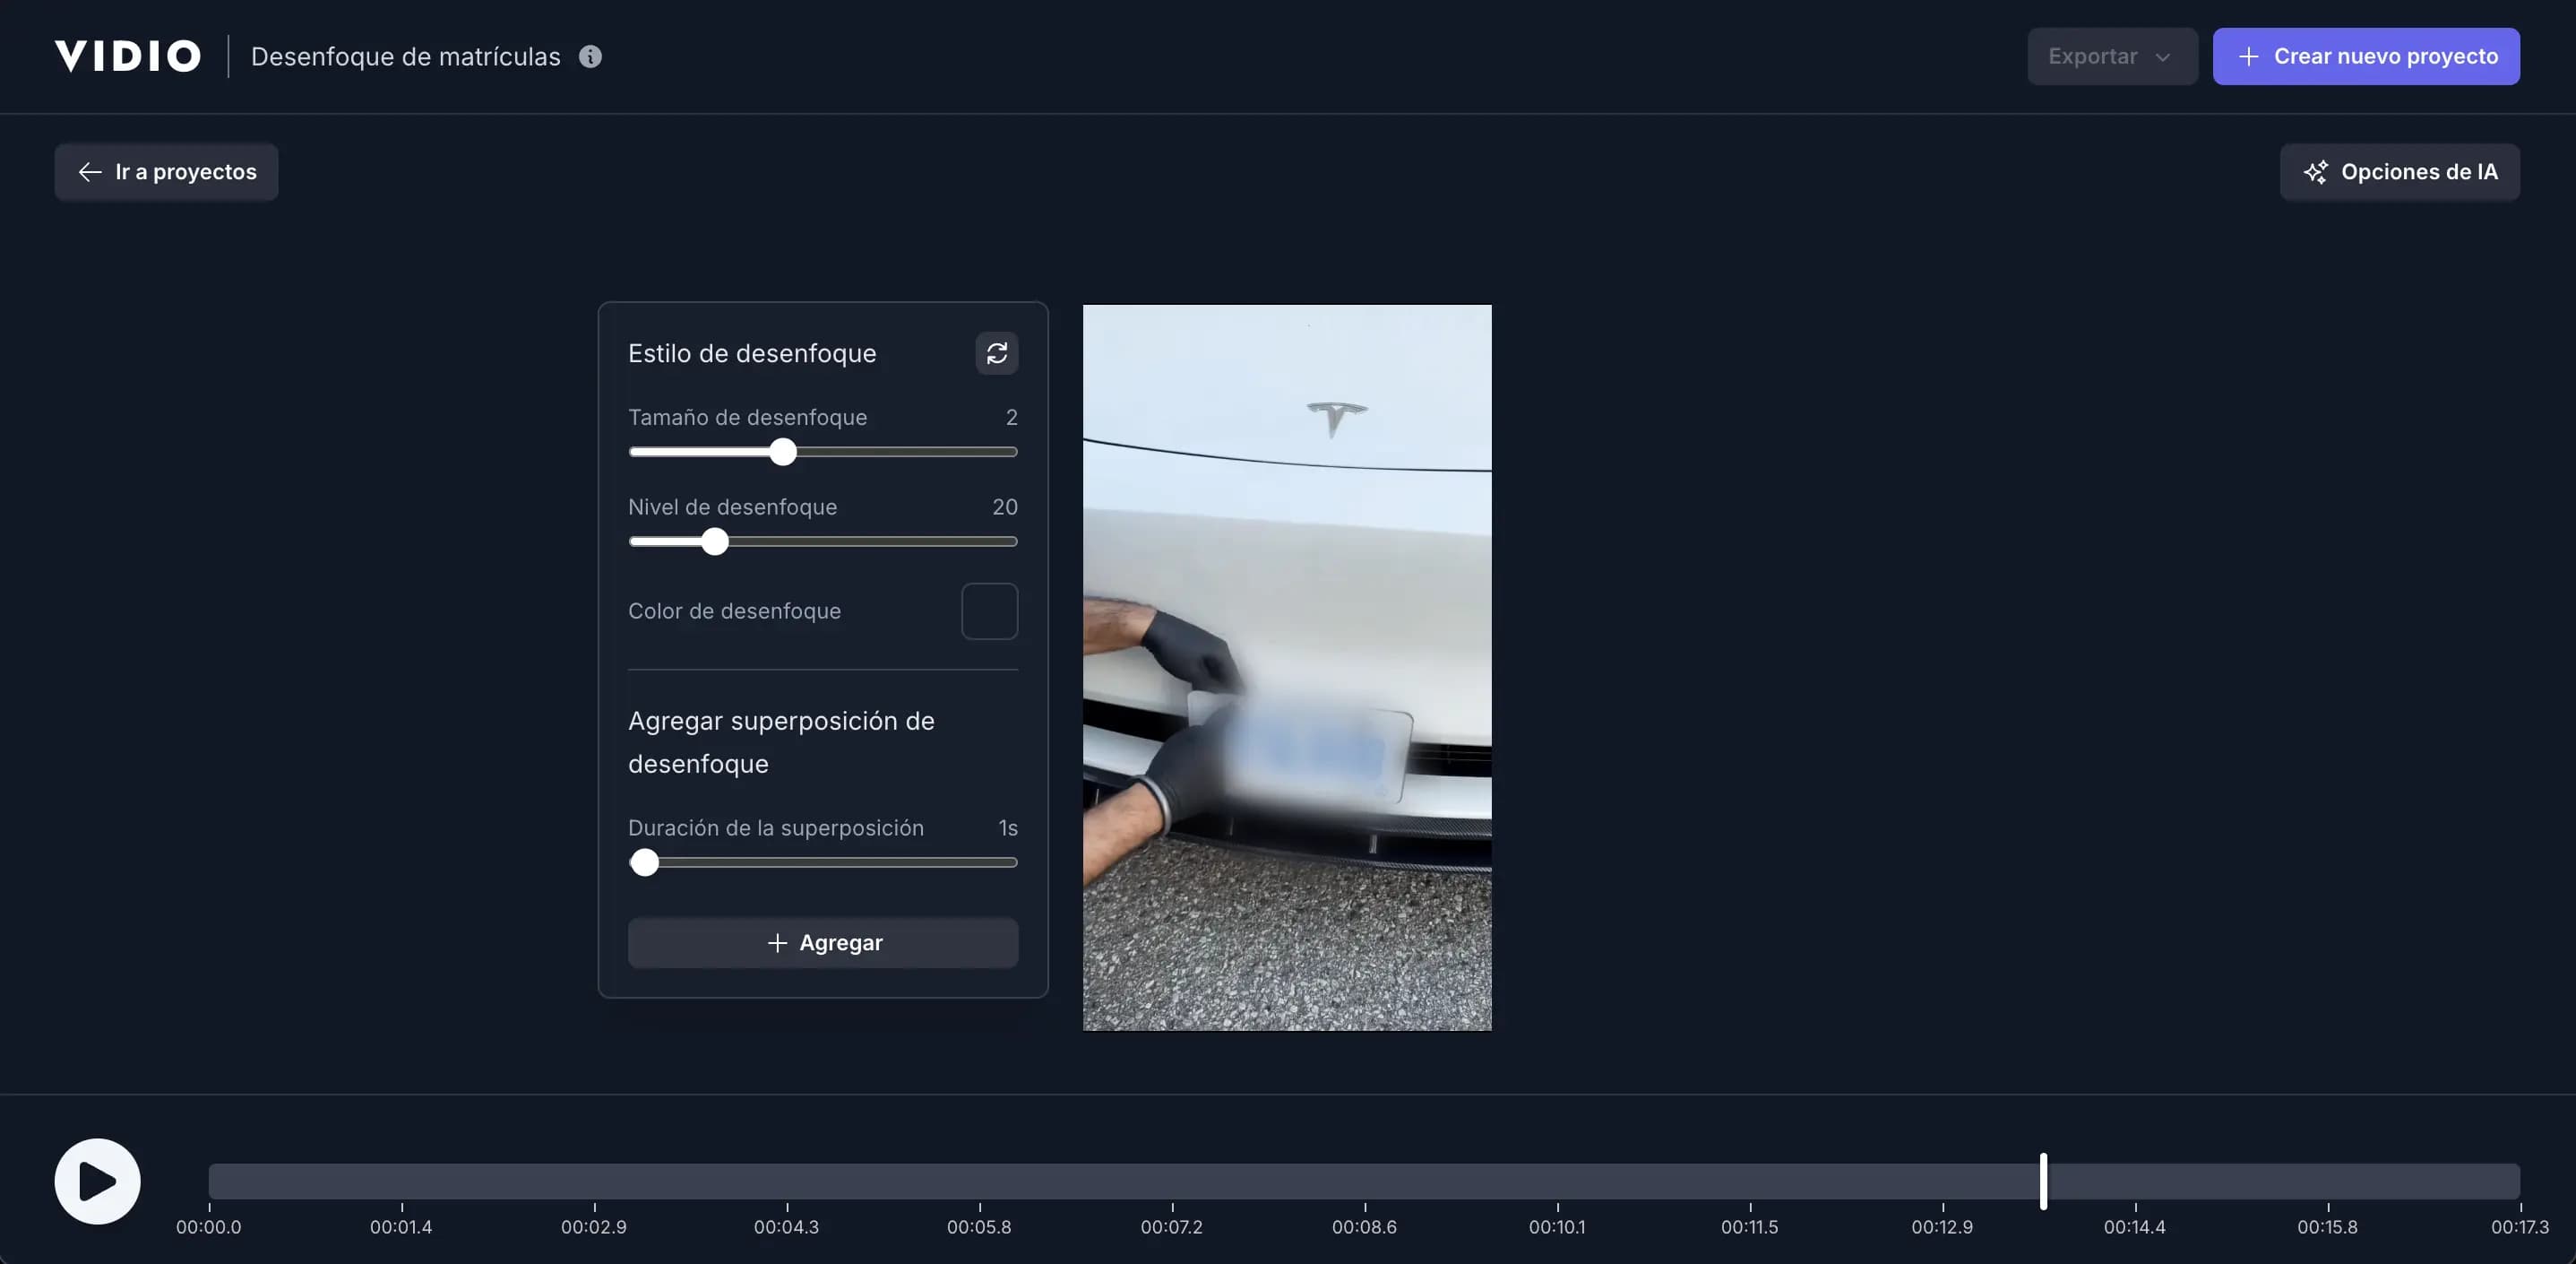Click the reset blur style icon
2576x1264 pixels.
tap(996, 353)
